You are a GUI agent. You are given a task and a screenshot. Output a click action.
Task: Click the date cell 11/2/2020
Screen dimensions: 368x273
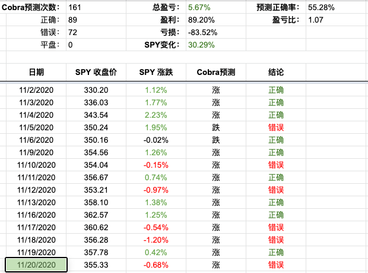(36, 90)
